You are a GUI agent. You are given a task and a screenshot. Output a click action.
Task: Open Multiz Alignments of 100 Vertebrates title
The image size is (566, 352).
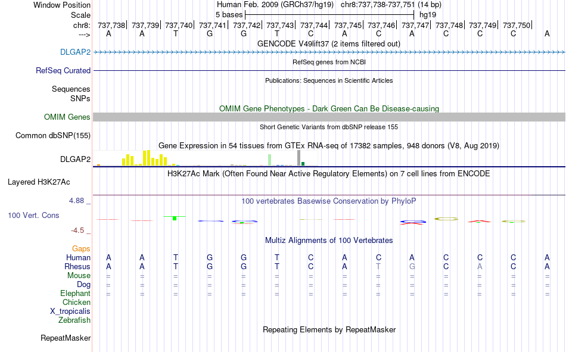(x=329, y=241)
